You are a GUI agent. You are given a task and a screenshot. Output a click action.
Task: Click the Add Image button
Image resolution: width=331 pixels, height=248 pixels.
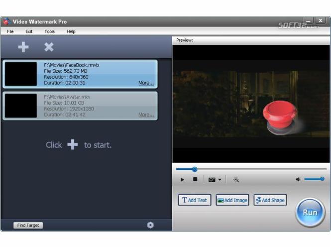[232, 200]
